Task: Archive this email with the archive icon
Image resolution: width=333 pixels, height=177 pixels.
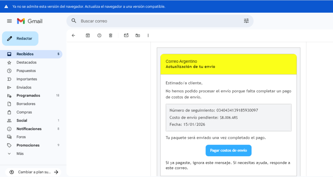Action: 88,35
